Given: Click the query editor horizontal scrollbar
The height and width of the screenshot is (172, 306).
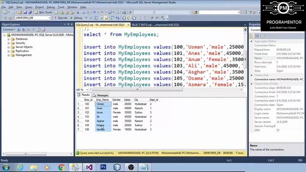Looking at the screenshot, I should [x=137, y=90].
